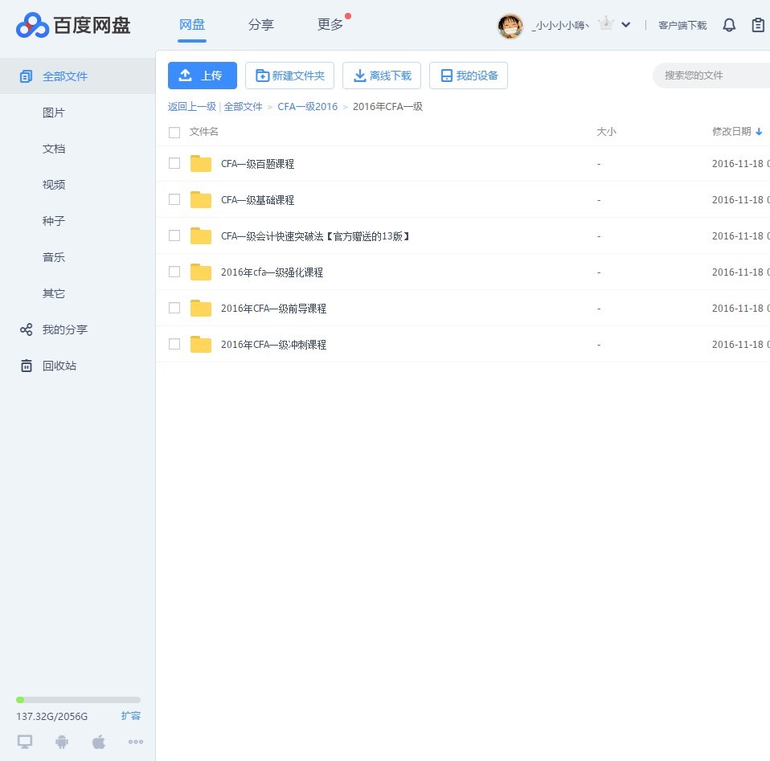Open folder name 2016年CFA一级冲刺课程
Viewport: 770px width, 761px height.
click(273, 345)
